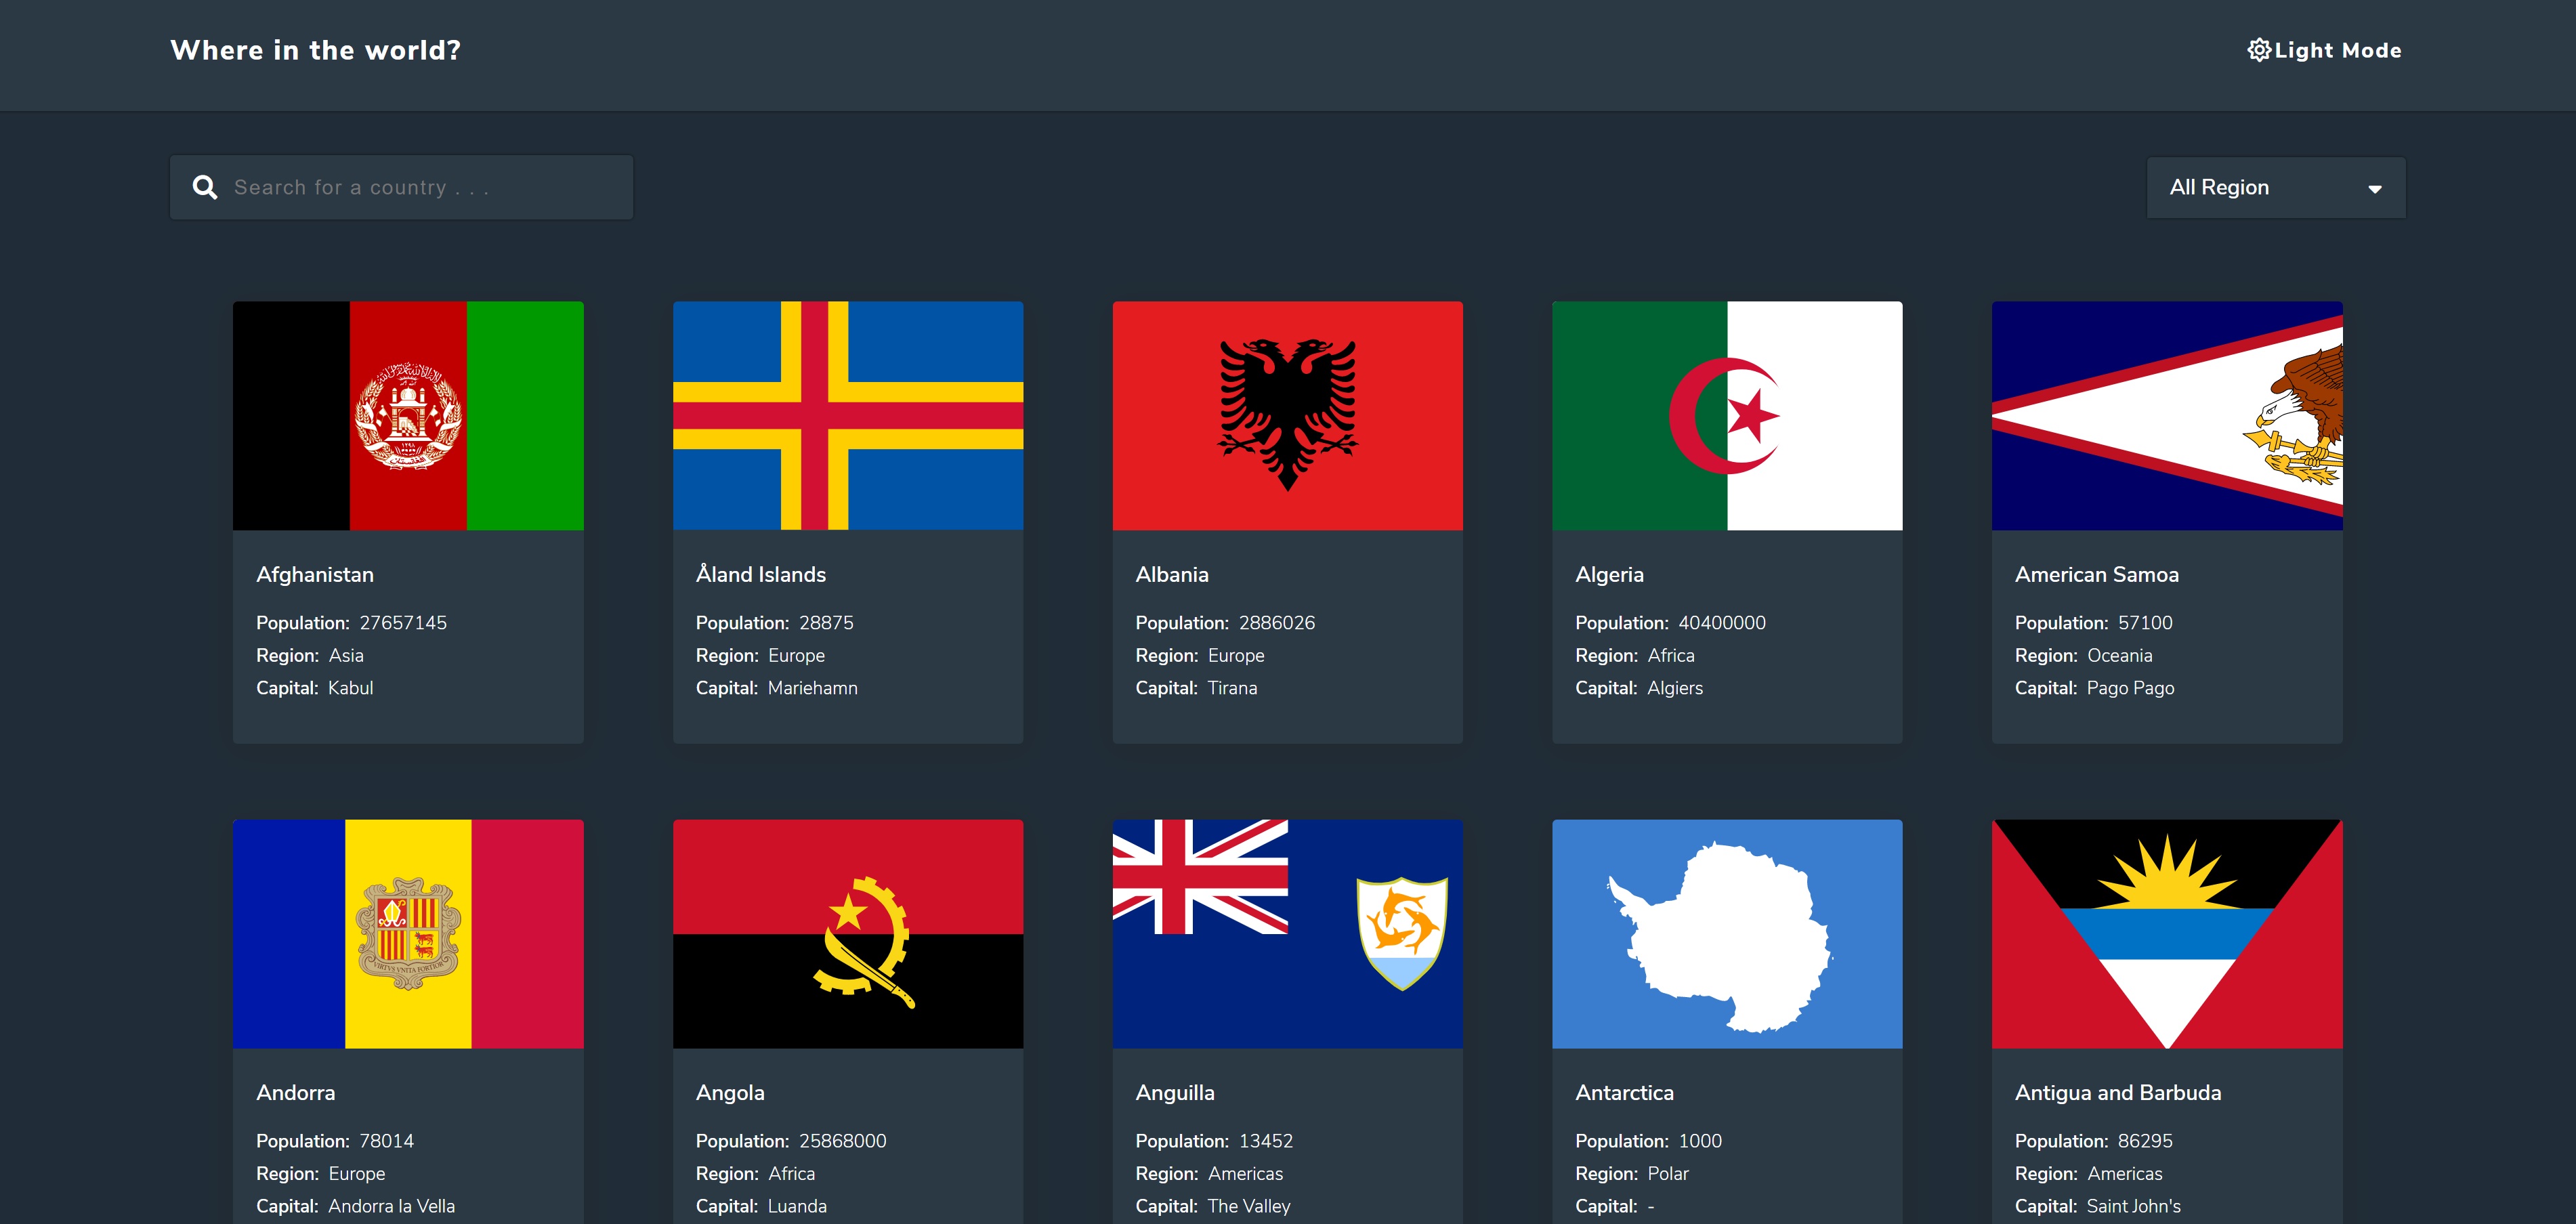Select the Åland Islands flag image
Viewport: 2576px width, 1224px height.
pos(848,415)
